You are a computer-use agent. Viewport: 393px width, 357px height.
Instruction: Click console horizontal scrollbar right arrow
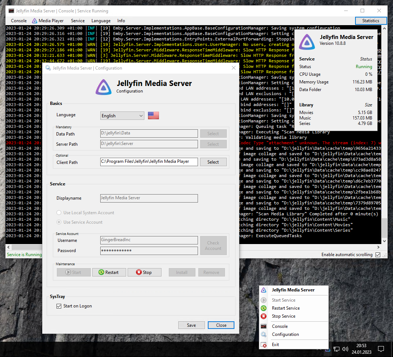click(x=378, y=247)
